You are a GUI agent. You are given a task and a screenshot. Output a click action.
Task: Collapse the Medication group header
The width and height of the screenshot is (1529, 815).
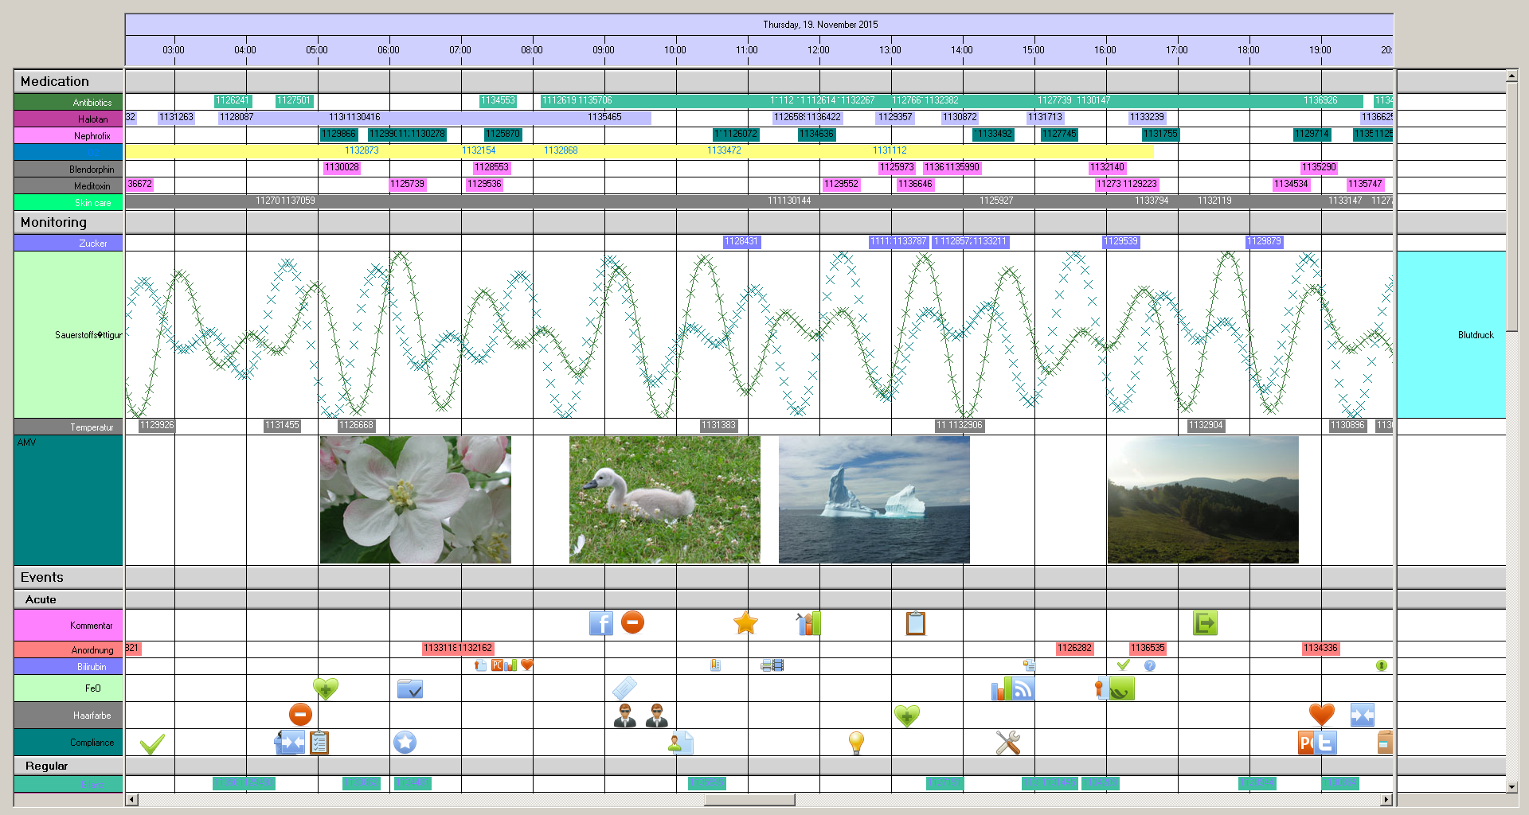[x=54, y=81]
